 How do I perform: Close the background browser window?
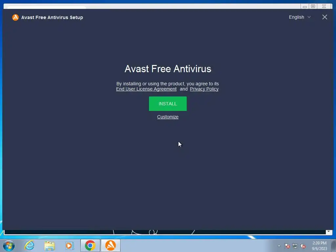coord(324,6)
